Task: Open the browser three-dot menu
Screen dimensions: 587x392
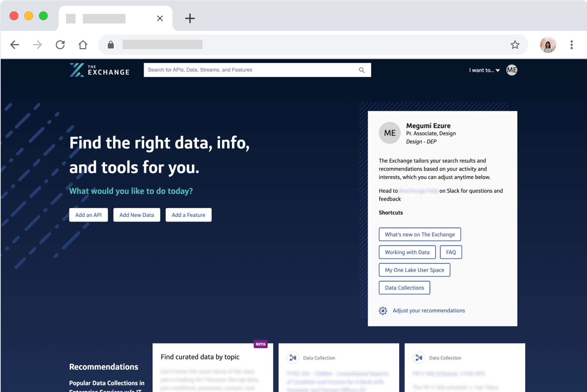Action: [x=572, y=45]
